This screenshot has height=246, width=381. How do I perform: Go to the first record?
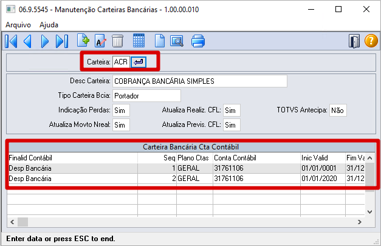pos(11,41)
